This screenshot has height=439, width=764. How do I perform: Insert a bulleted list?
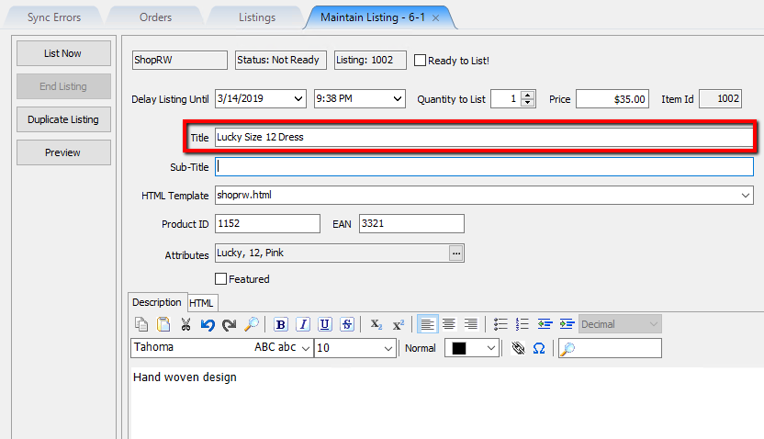(x=500, y=324)
